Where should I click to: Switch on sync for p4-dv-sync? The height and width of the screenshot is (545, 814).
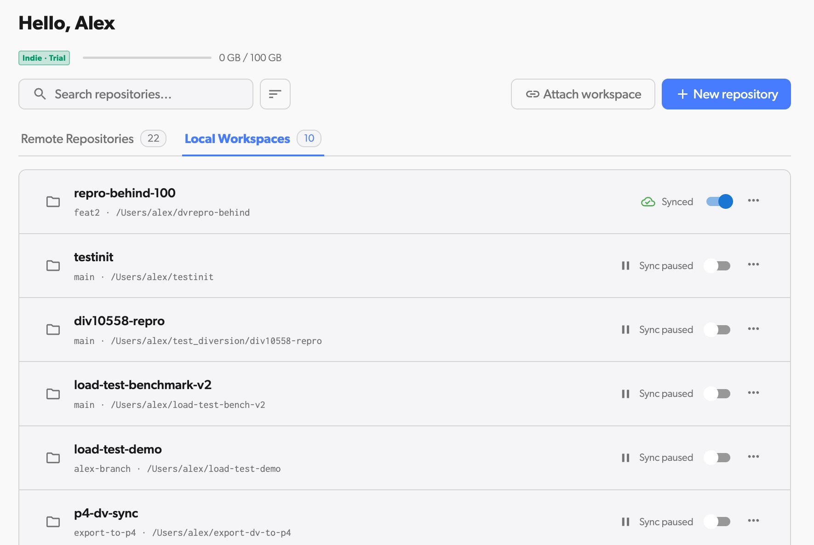(717, 522)
